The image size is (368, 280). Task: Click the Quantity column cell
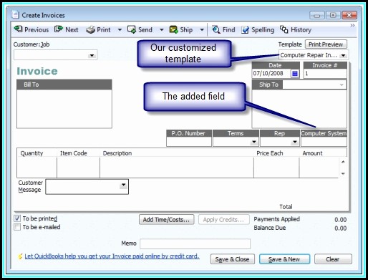coord(37,167)
